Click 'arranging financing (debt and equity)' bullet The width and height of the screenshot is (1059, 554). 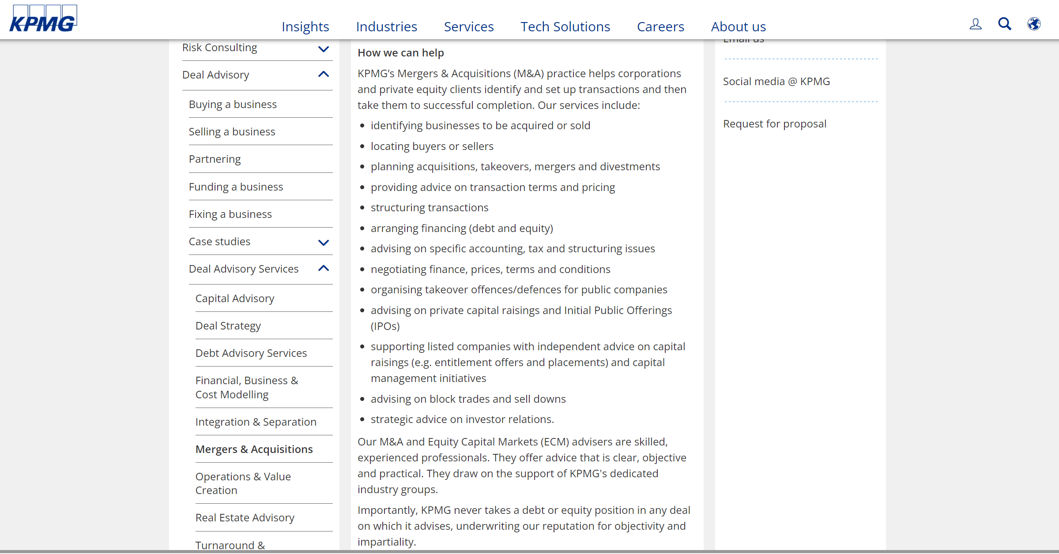point(462,228)
